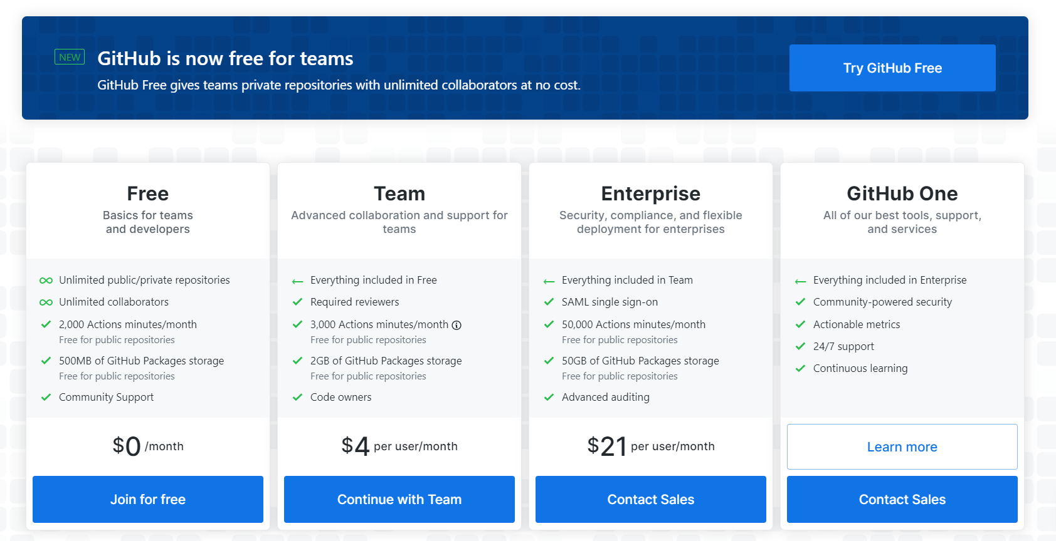This screenshot has height=541, width=1056.
Task: Click '24/7 support' feature text
Action: point(843,346)
